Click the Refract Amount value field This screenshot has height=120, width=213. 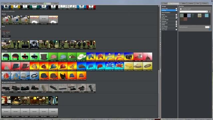207,27
